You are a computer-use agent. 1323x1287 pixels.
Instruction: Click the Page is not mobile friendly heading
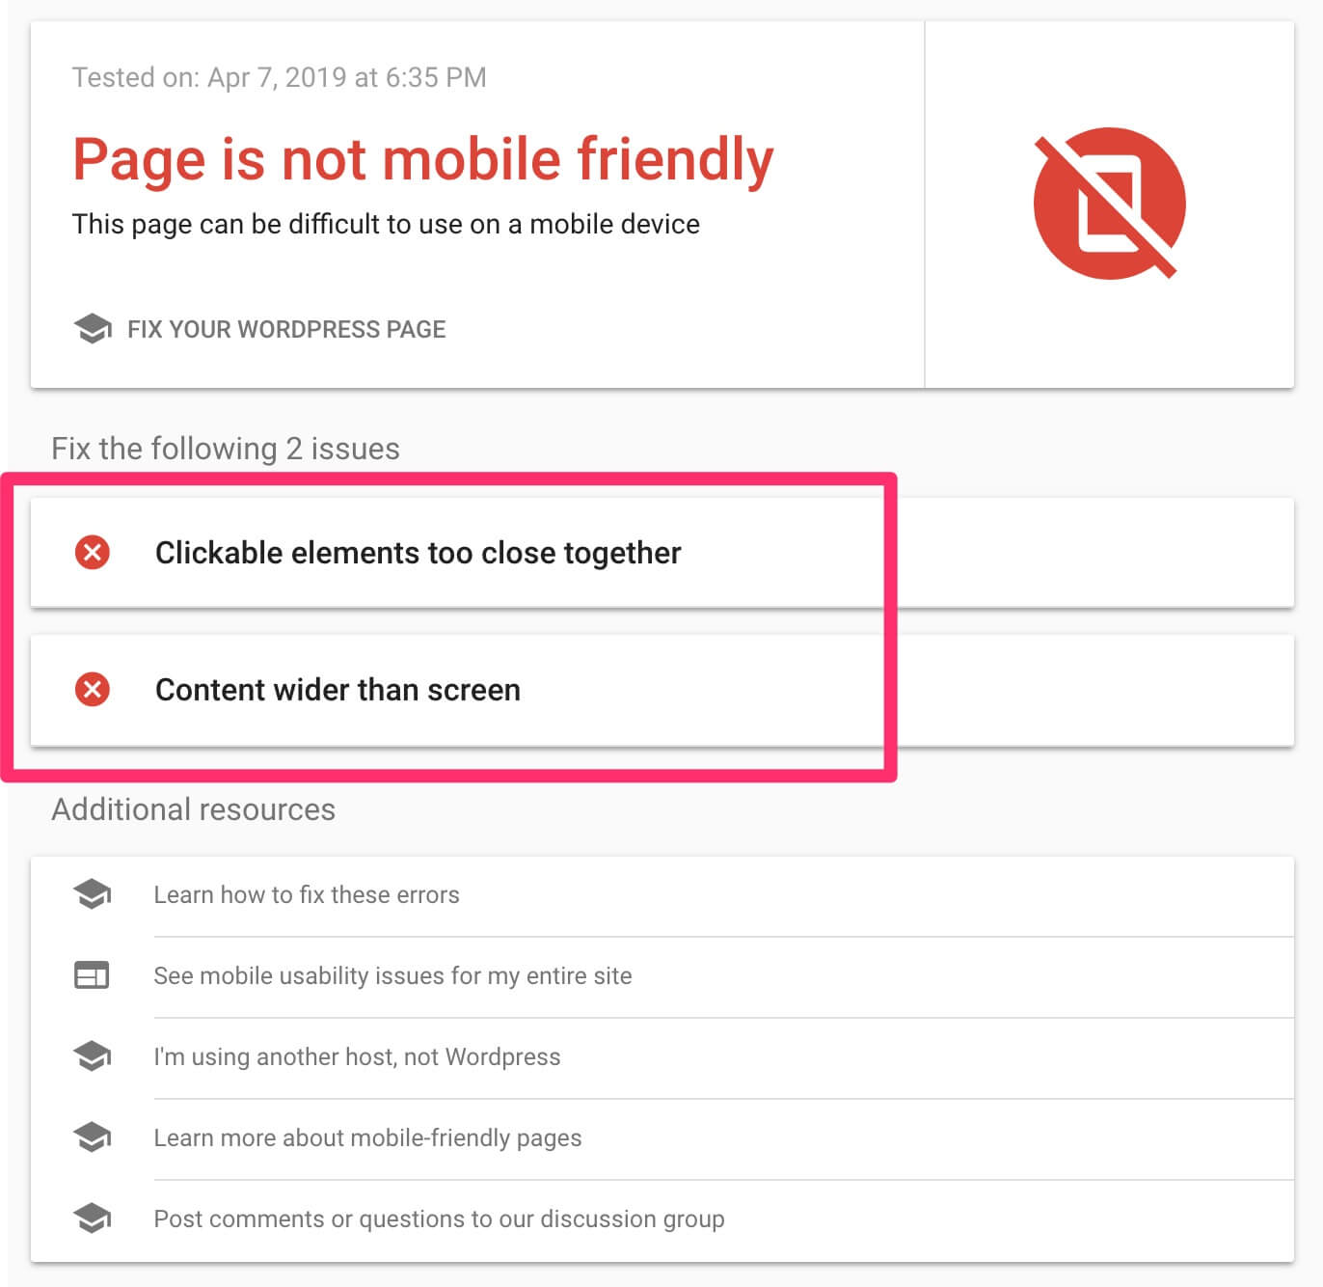(x=423, y=159)
